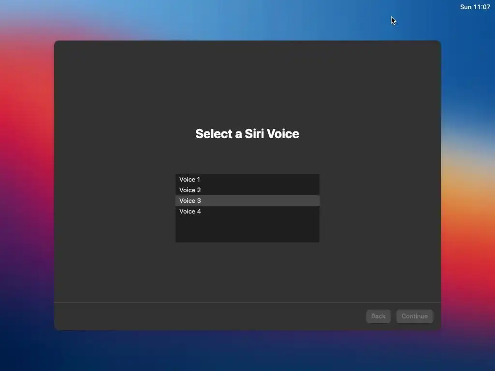This screenshot has width=495, height=371.
Task: Open the Sun 11:07 menu bar clock
Action: coord(475,7)
